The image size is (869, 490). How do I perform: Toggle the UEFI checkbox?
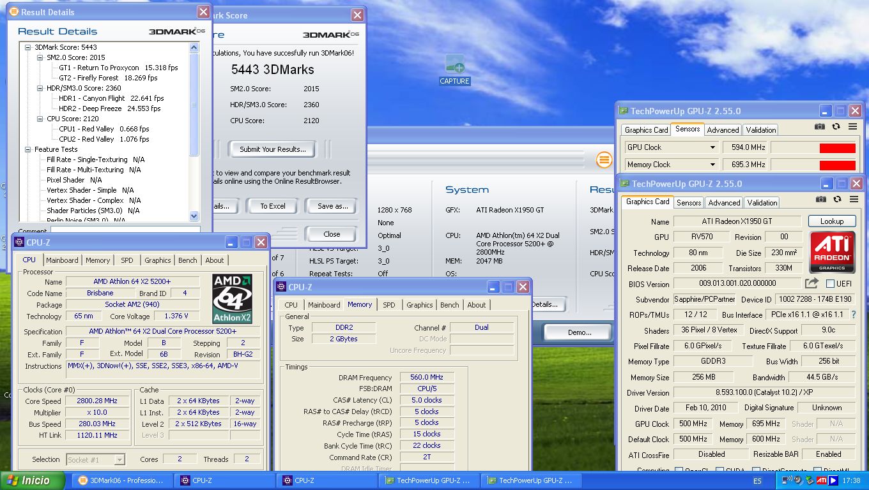coord(830,283)
